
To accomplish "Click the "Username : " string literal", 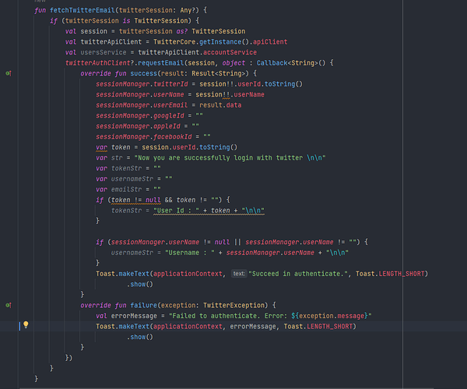I will pos(190,253).
